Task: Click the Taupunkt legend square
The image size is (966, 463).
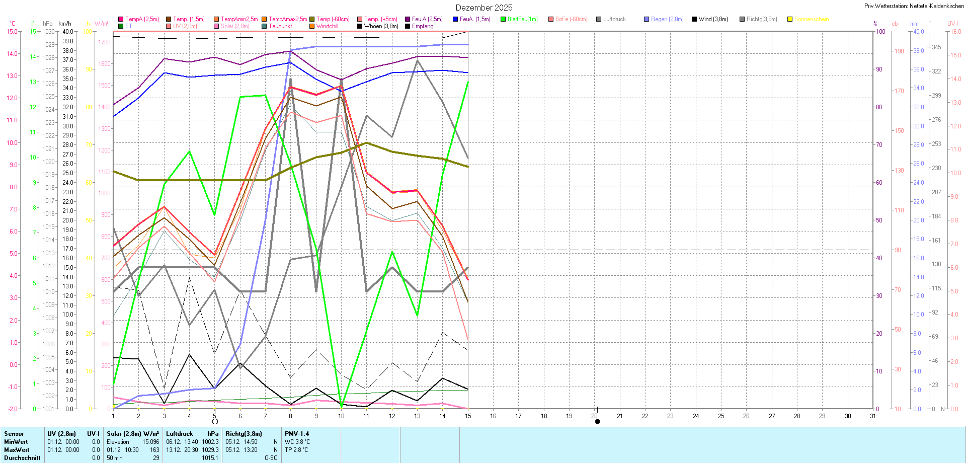Action: 264,26
